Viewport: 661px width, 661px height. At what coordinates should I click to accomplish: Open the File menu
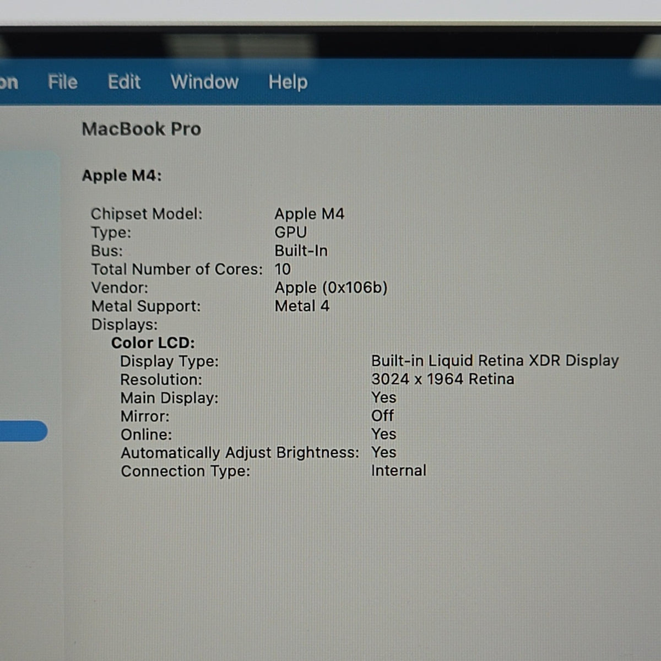pyautogui.click(x=63, y=82)
